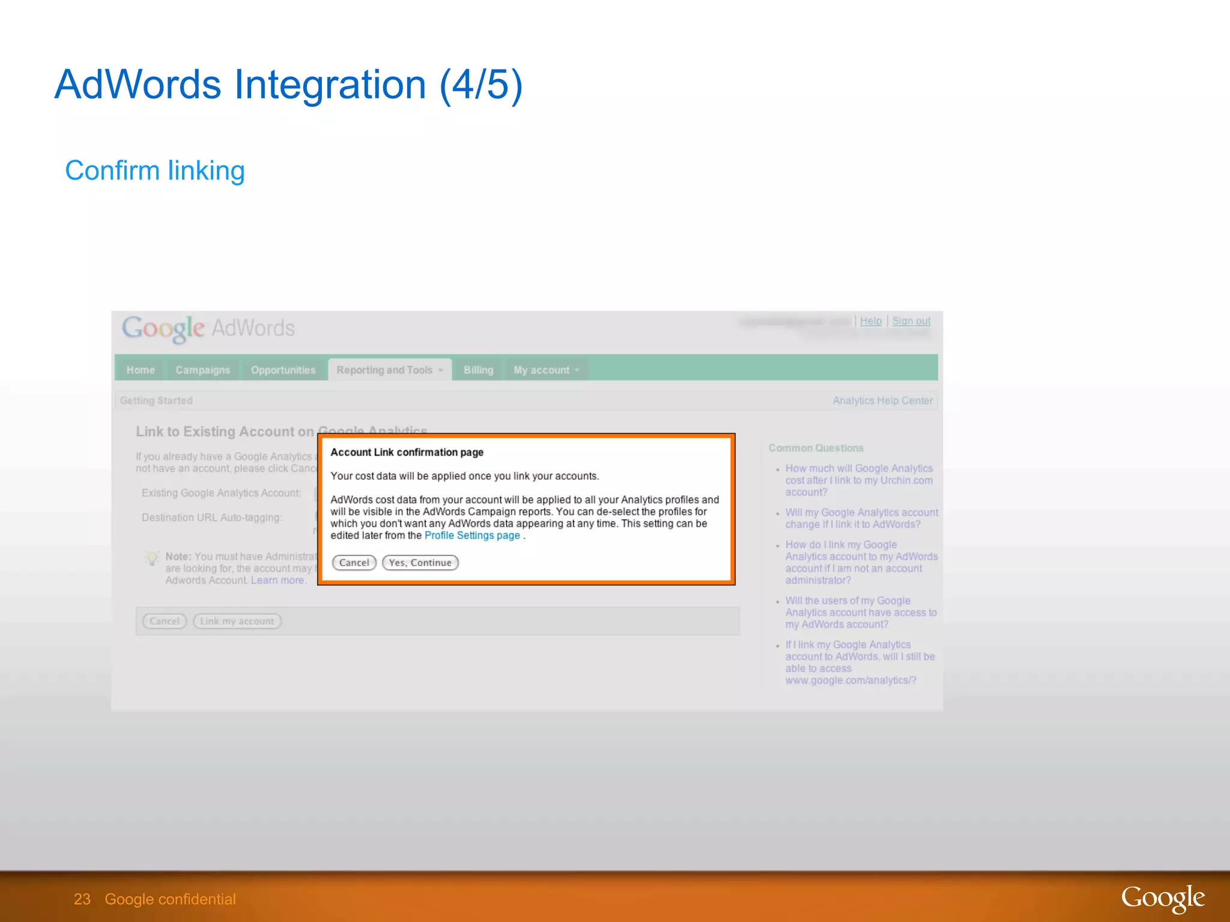This screenshot has height=922, width=1230.
Task: Click the Help link
Action: pyautogui.click(x=871, y=321)
